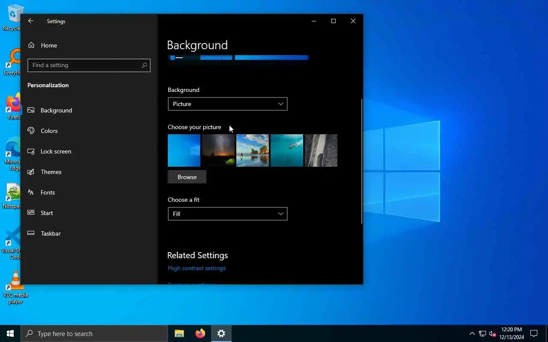Select the beach rock wallpaper thumbnail
Image resolution: width=548 pixels, height=342 pixels.
pos(253,150)
